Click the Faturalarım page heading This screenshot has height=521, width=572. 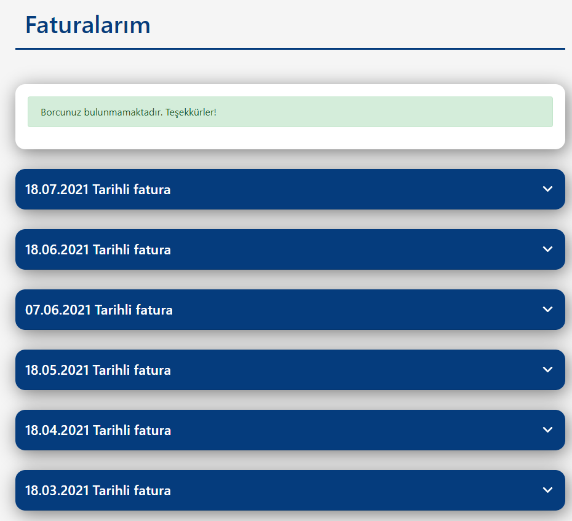click(87, 25)
